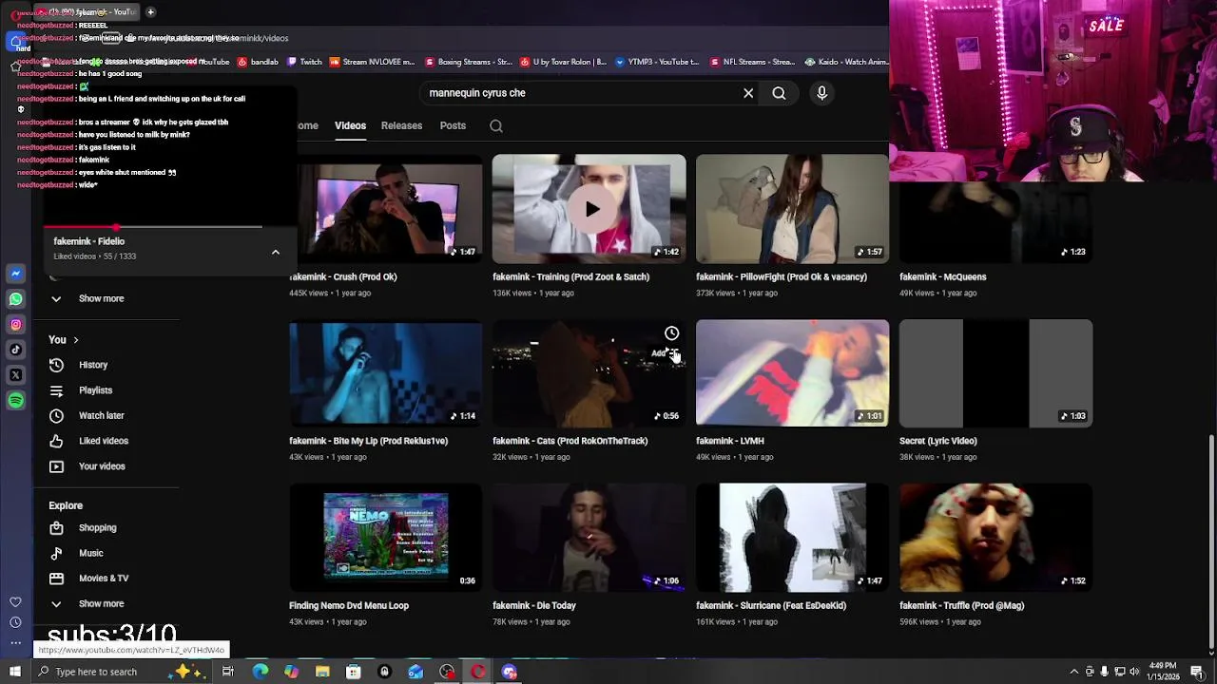Open History from the YouTube sidebar

click(x=92, y=365)
